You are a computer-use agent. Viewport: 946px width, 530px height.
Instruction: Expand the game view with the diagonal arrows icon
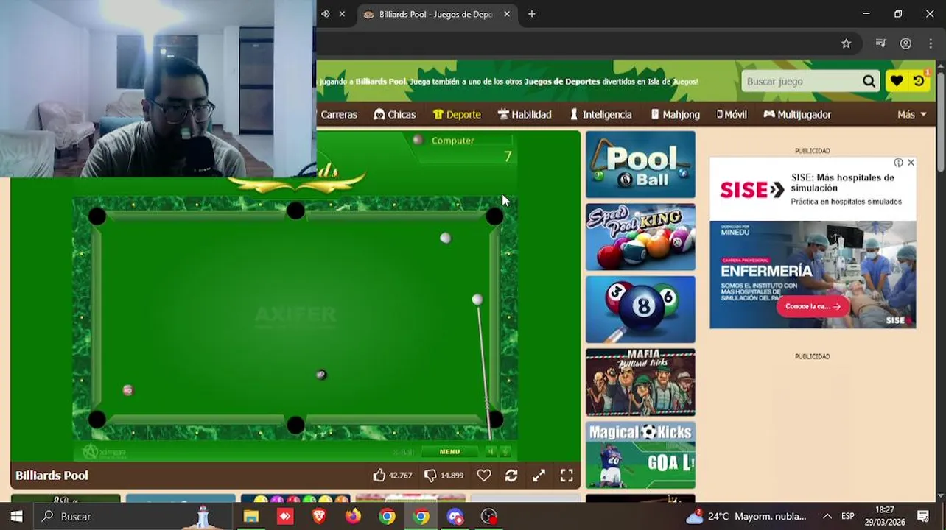pyautogui.click(x=539, y=476)
